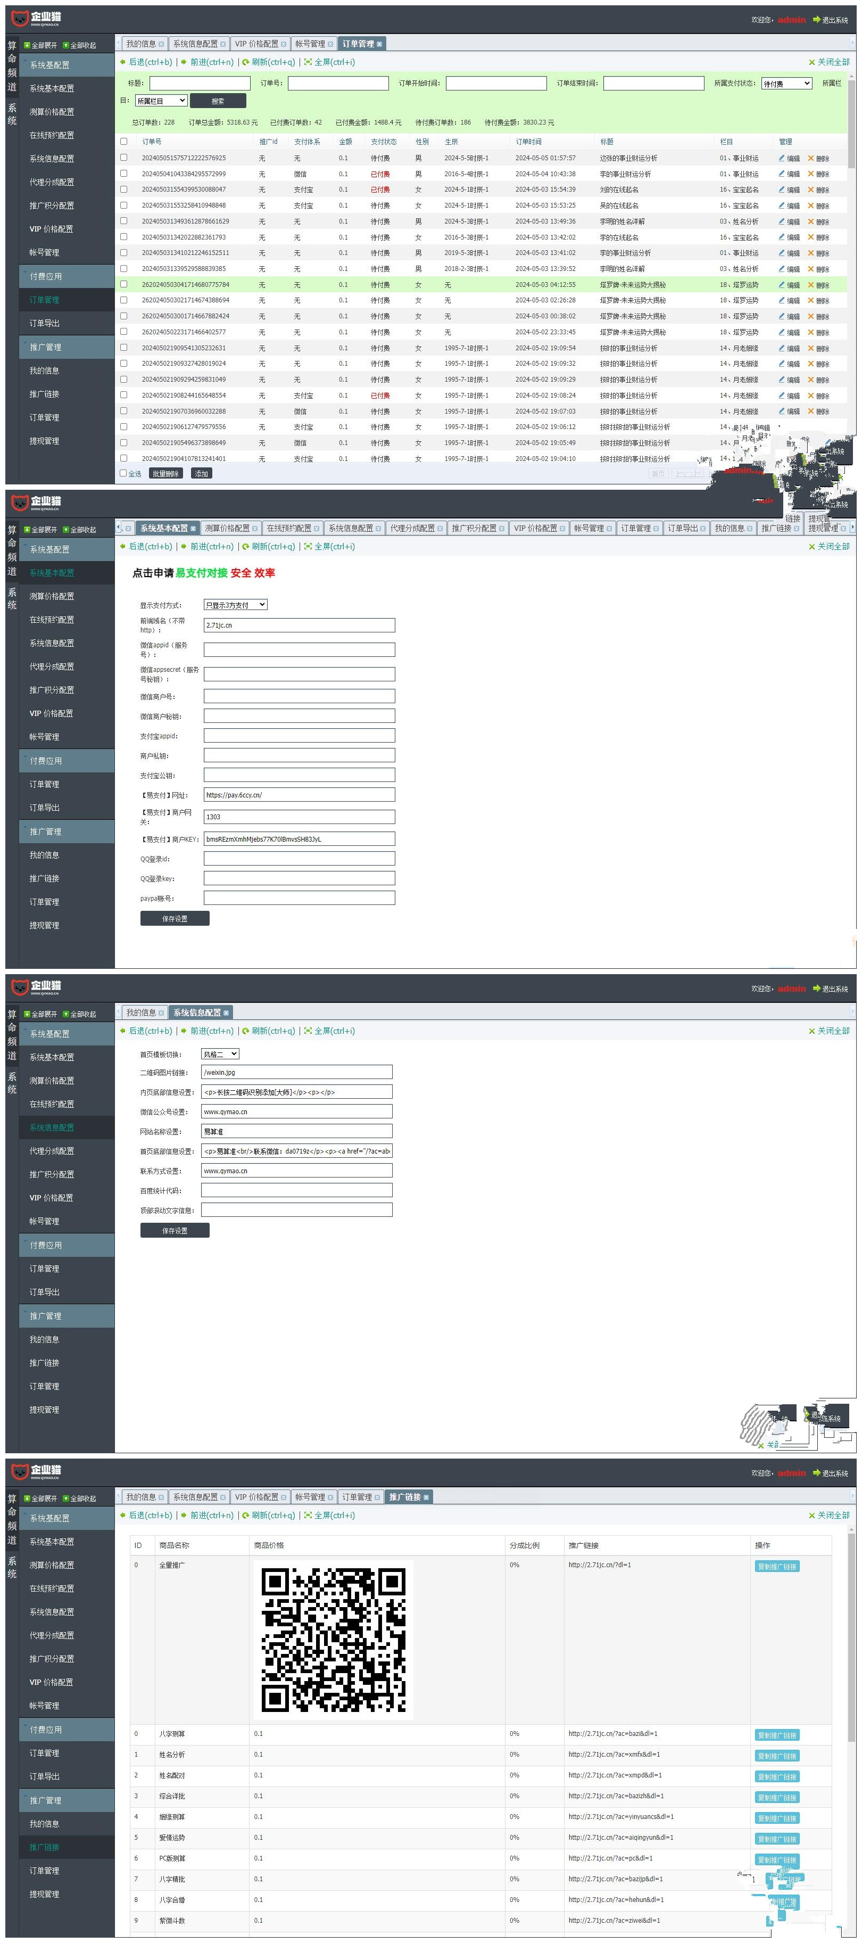This screenshot has height=1943, width=862.
Task: Tick checkbox for order ending 38429557​2999
Action: click(123, 174)
